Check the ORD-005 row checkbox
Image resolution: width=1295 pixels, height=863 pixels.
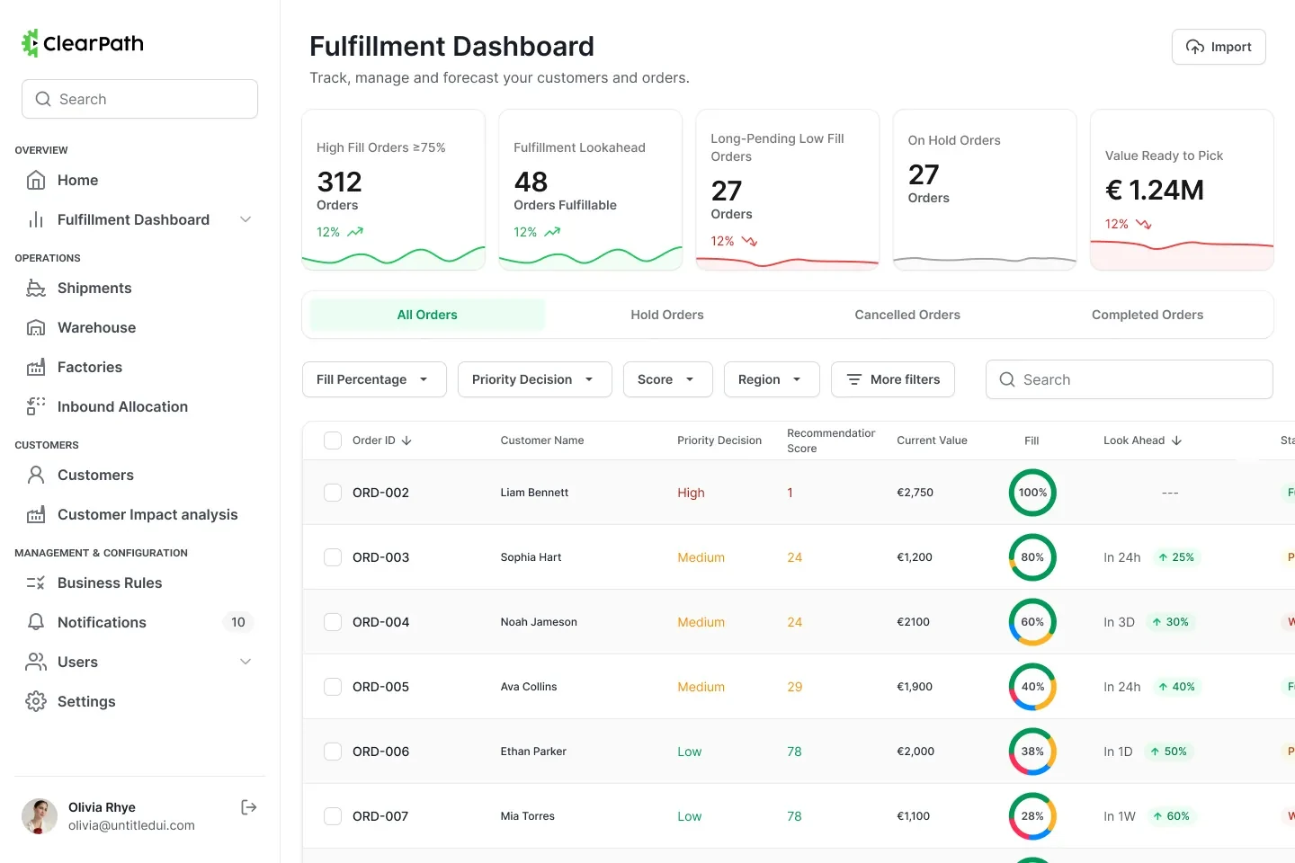pyautogui.click(x=333, y=687)
